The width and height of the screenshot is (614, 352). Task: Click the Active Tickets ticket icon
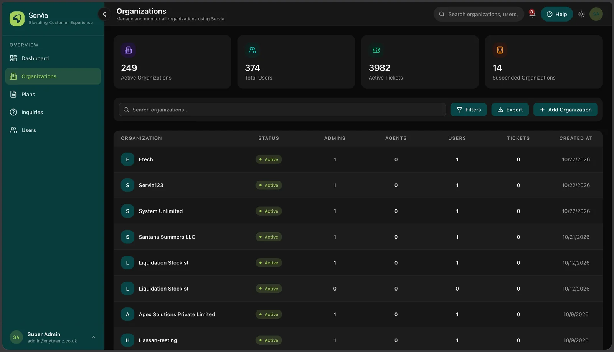[x=376, y=50]
